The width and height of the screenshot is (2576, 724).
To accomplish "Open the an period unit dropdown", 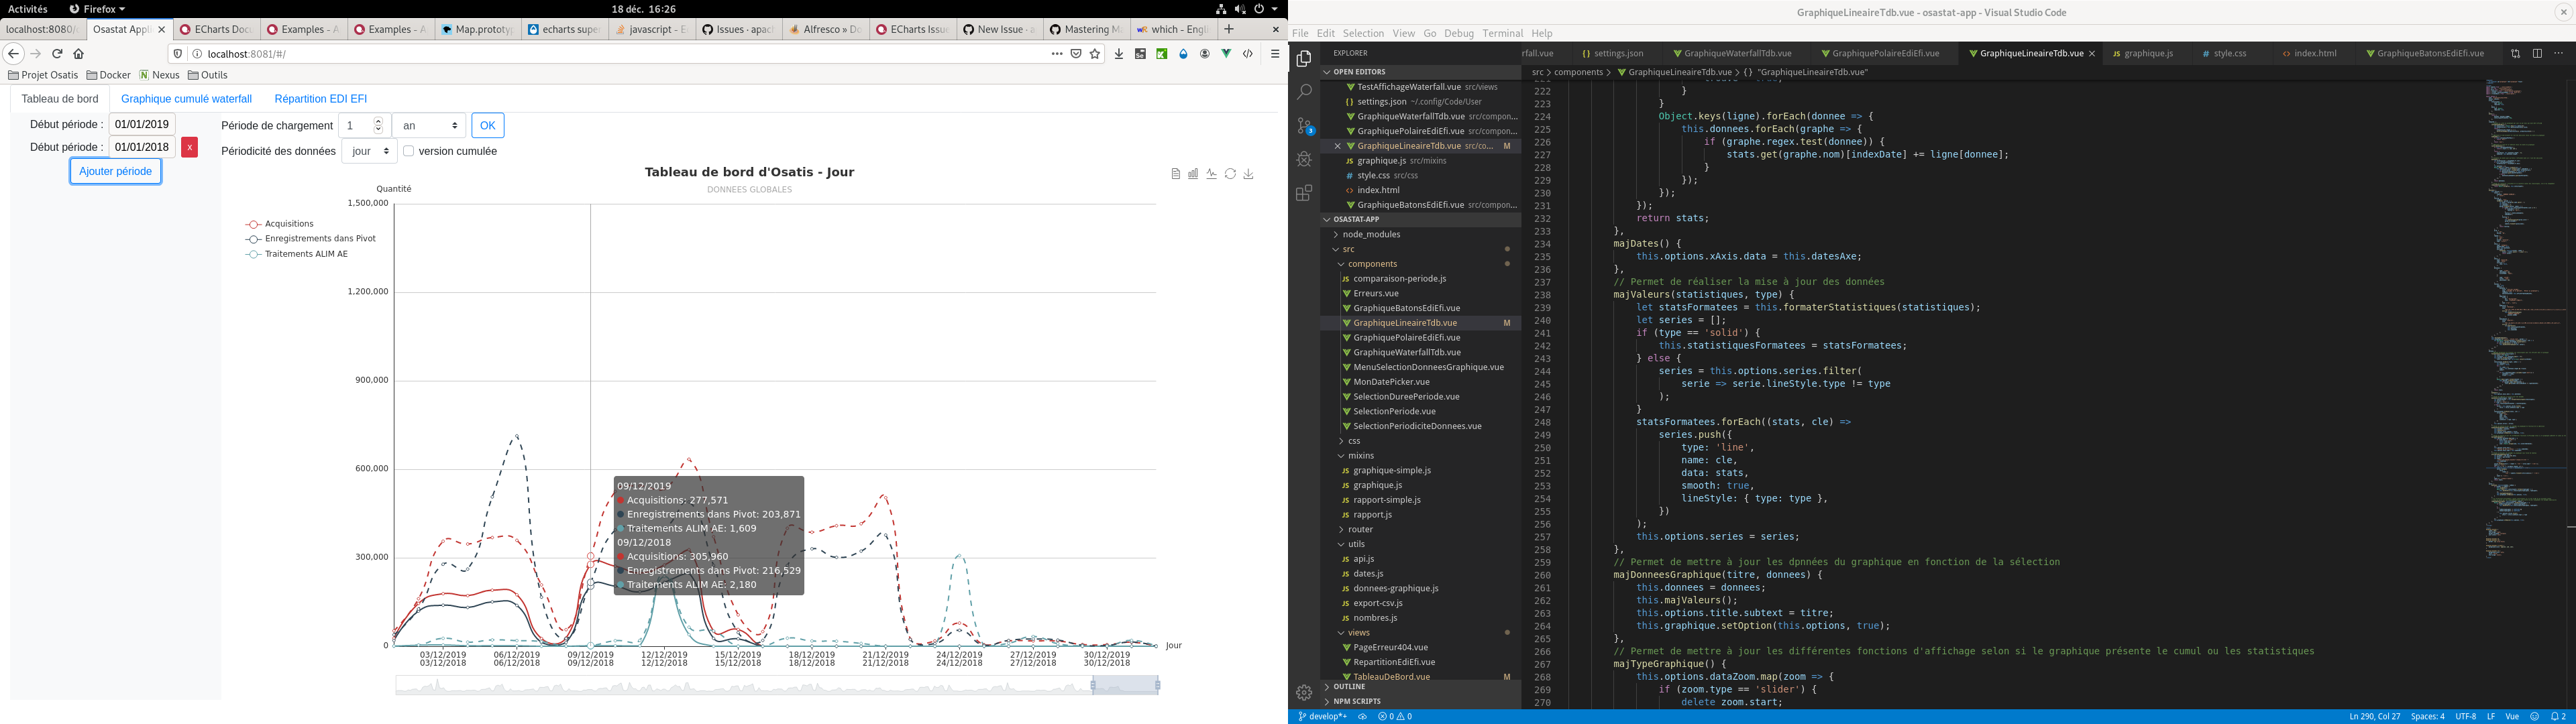I will [x=429, y=126].
